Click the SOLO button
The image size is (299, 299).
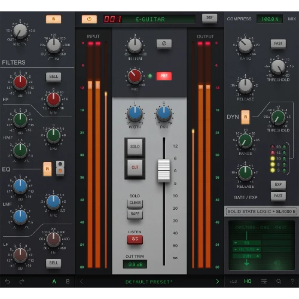(135, 147)
